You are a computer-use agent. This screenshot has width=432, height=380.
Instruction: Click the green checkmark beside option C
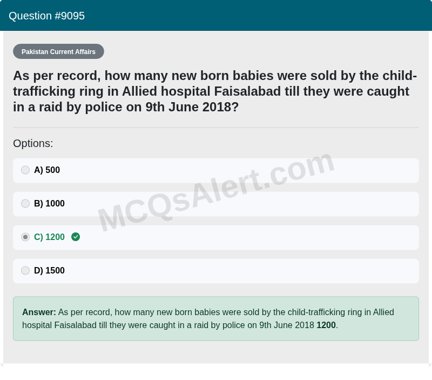point(76,237)
